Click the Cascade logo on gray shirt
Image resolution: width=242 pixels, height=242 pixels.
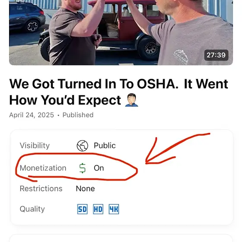tap(181, 57)
